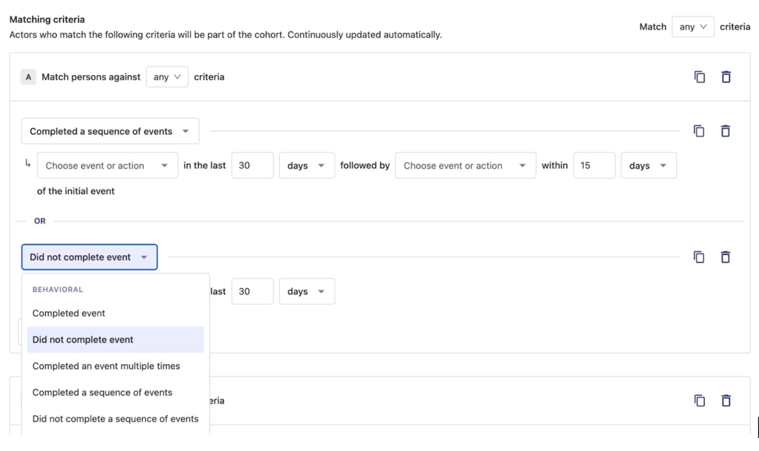This screenshot has height=451, width=759.
Task: Open Match persons against any dropdown
Action: (x=167, y=77)
